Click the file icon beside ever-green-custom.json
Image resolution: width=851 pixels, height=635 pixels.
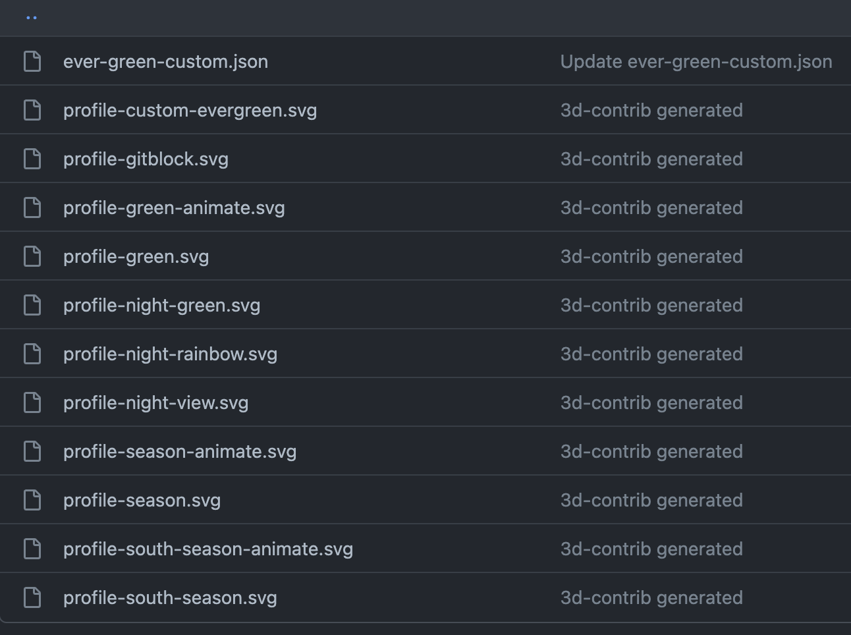[x=32, y=61]
